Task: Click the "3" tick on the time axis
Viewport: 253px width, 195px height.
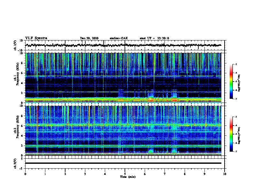Action: coord(85,174)
